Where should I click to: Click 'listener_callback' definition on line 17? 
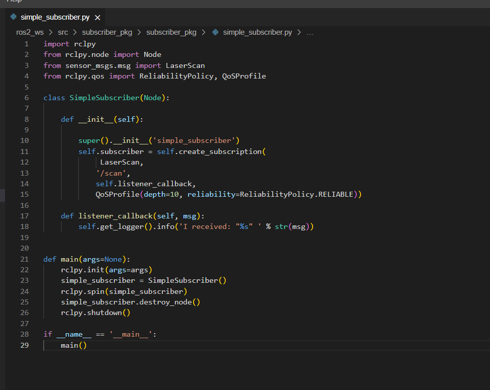point(115,216)
